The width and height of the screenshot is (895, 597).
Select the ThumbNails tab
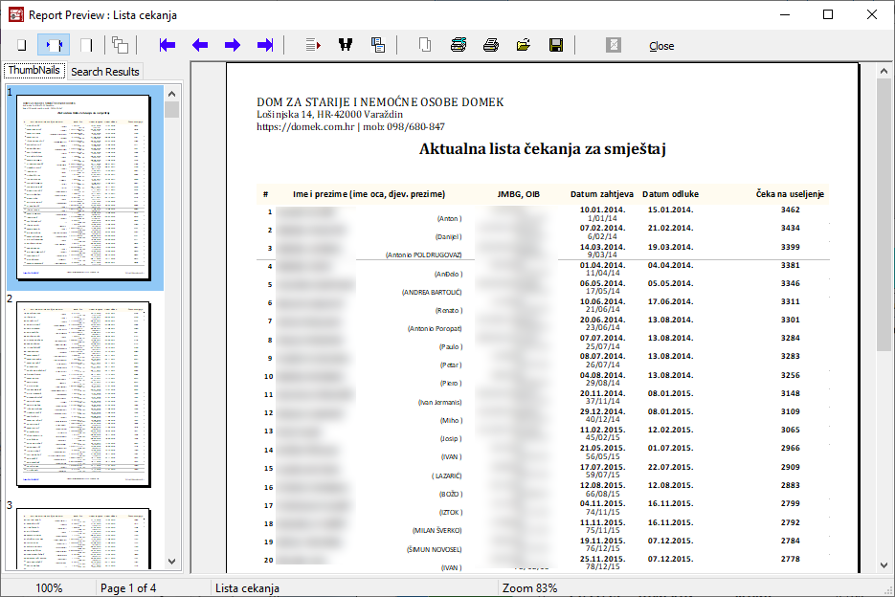34,71
